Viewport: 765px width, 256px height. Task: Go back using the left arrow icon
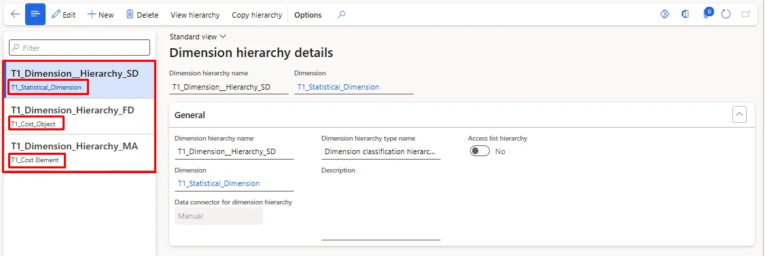(x=15, y=14)
